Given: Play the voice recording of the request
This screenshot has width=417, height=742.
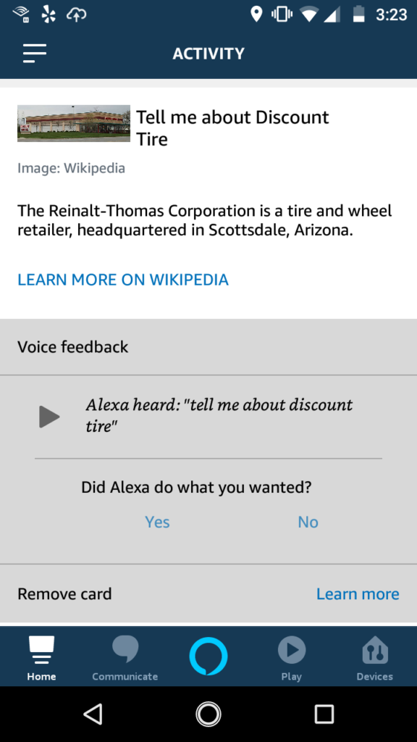Looking at the screenshot, I should 49,417.
